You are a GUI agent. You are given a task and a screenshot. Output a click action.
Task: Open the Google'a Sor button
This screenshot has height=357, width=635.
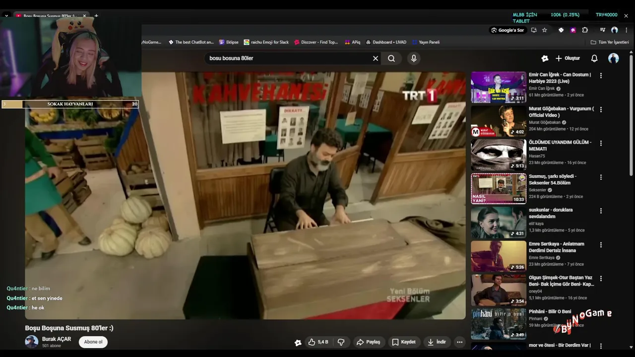point(508,30)
